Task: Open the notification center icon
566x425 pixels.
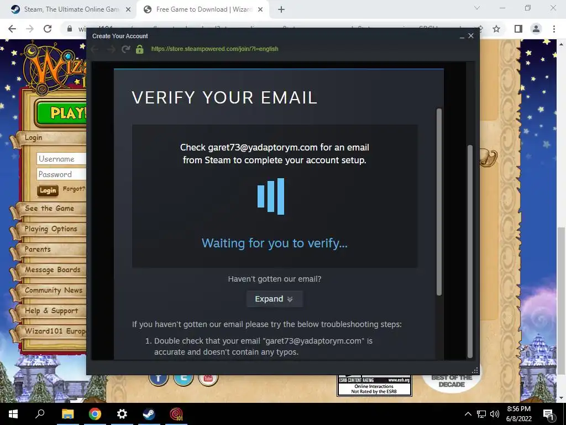Action: pos(549,414)
